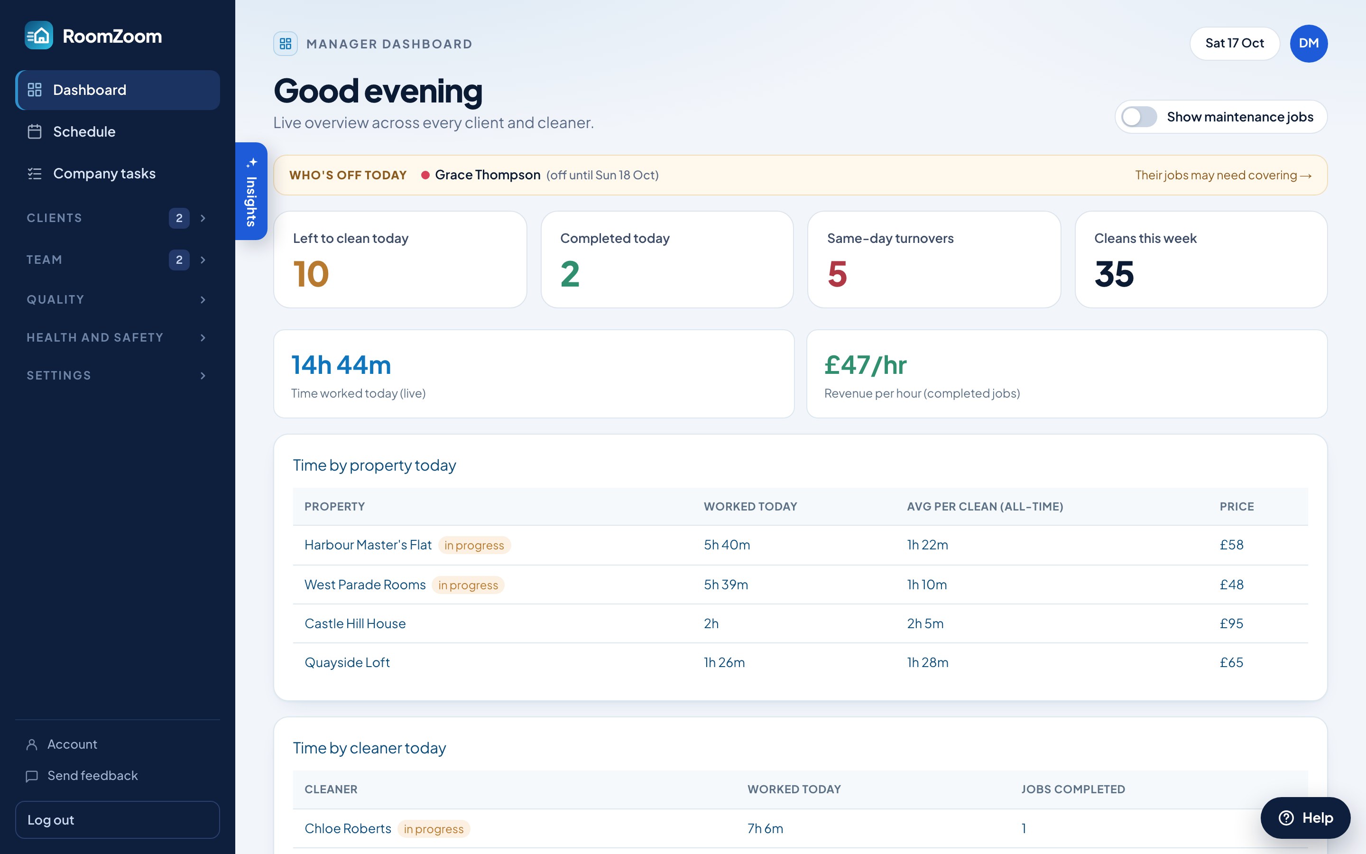
Task: Click Grace Thompson's name in banner
Action: [x=488, y=175]
